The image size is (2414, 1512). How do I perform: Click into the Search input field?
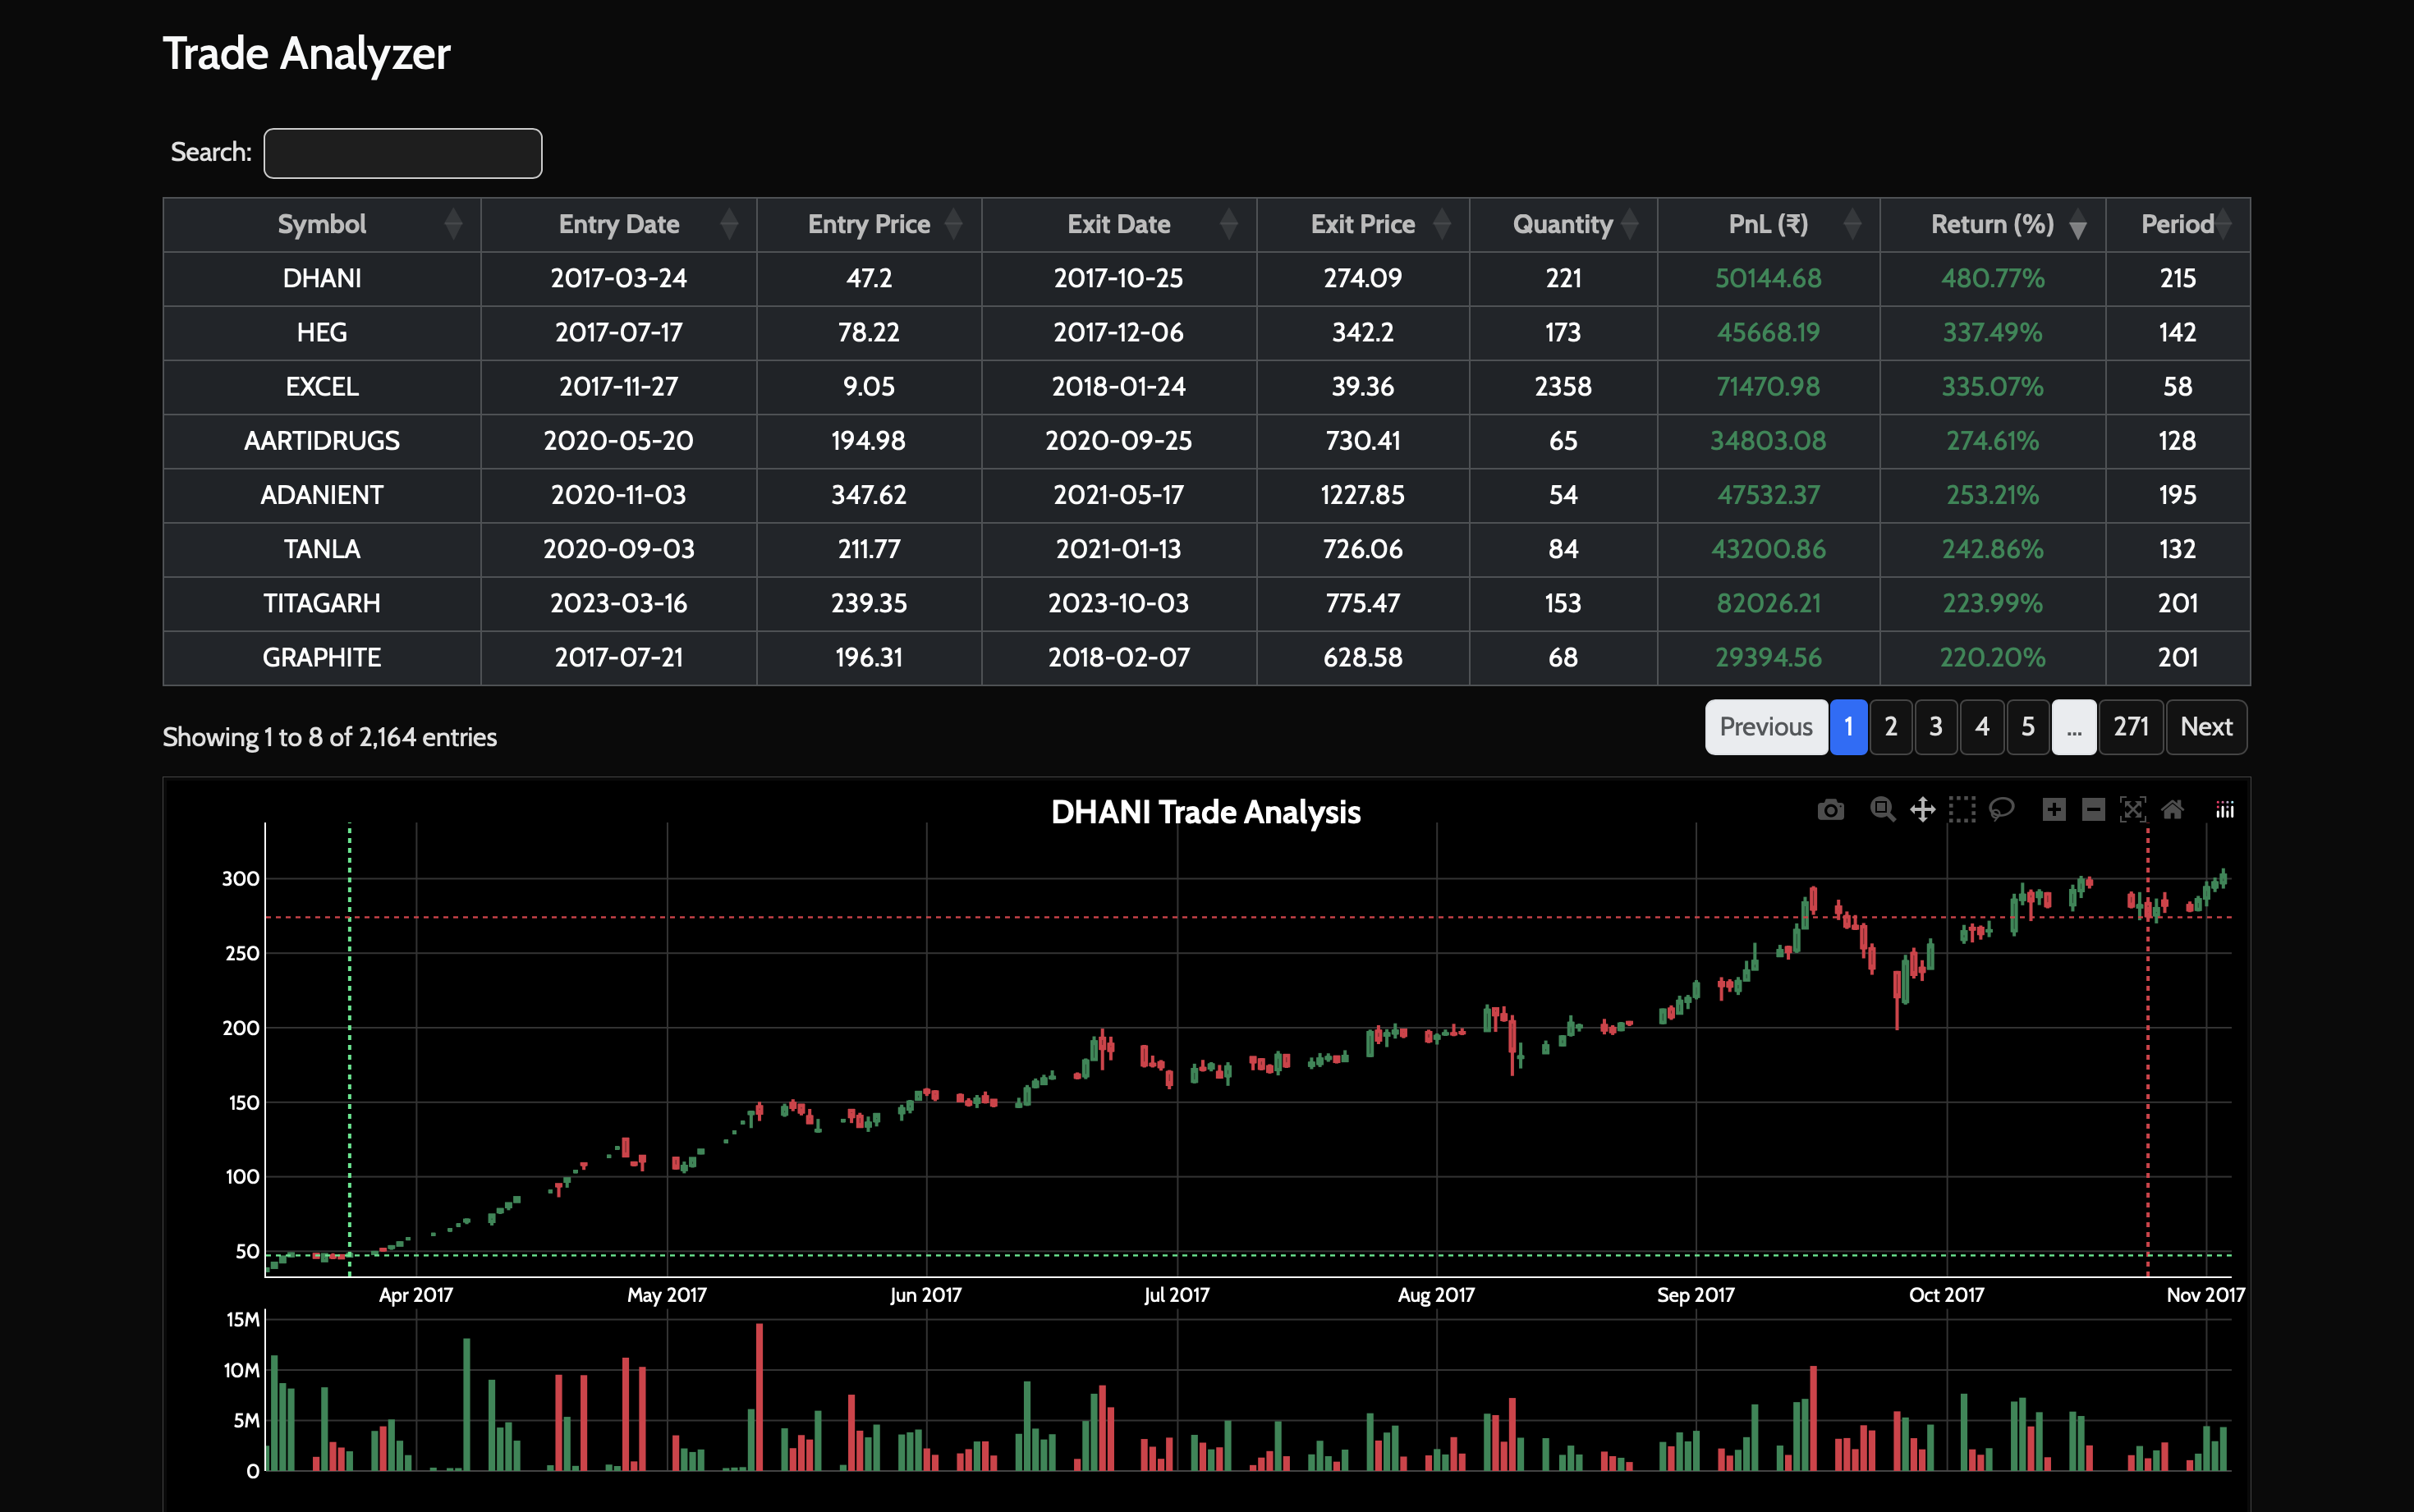click(x=403, y=153)
